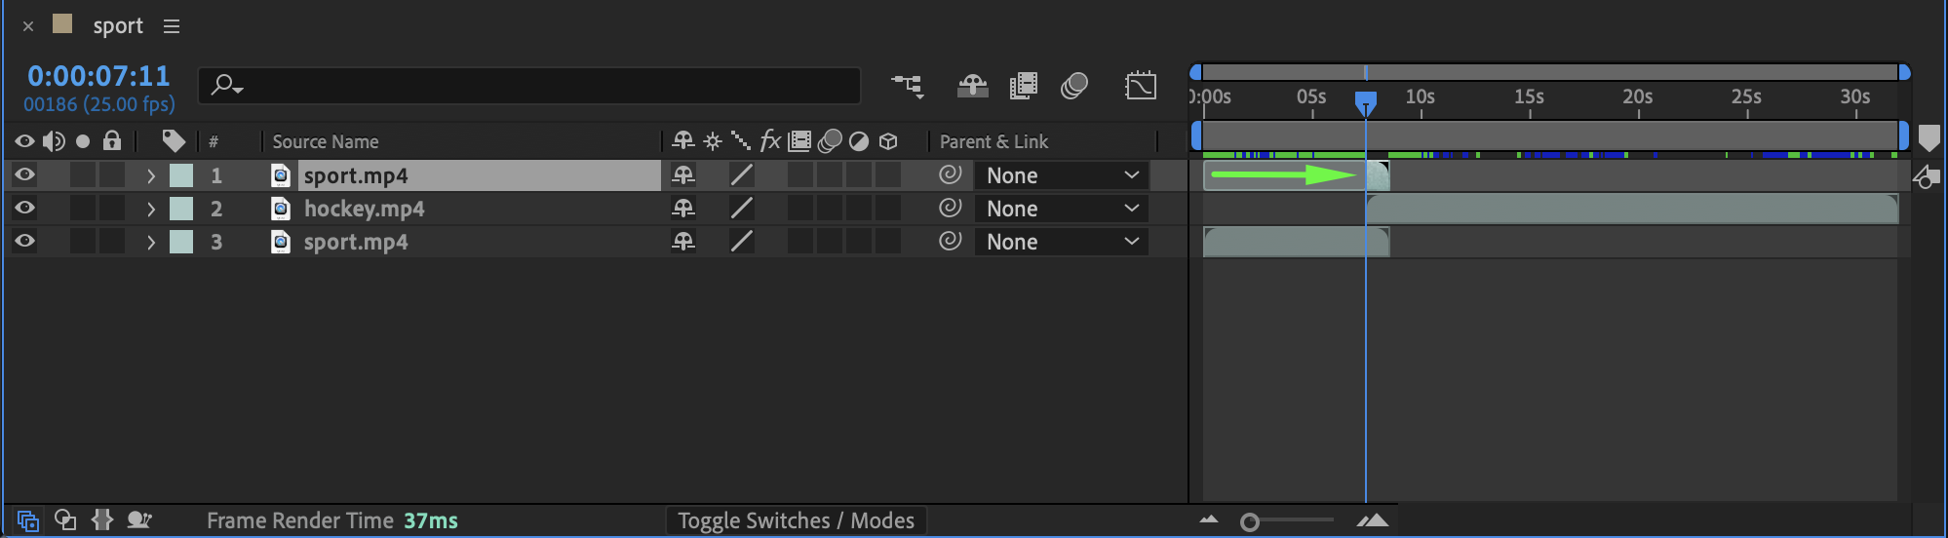Expand layer 1 sport.mp4 properties
1948x538 pixels.
pyautogui.click(x=151, y=175)
